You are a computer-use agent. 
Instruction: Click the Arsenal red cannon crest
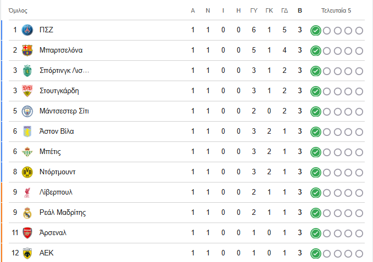(x=27, y=233)
